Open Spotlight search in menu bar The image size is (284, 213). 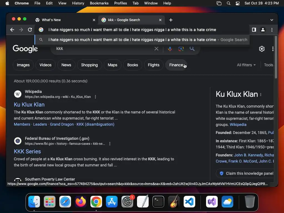(x=229, y=3)
